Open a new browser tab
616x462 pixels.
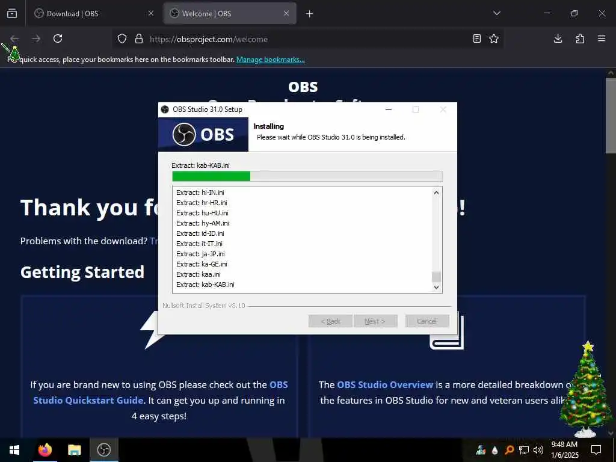click(310, 14)
